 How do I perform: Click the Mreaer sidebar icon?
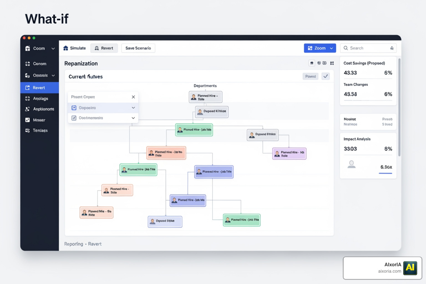[x=27, y=120]
